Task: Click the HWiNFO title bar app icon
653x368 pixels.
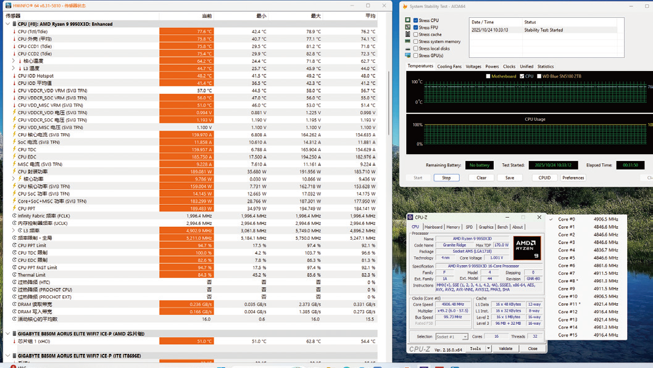Action: point(8,6)
